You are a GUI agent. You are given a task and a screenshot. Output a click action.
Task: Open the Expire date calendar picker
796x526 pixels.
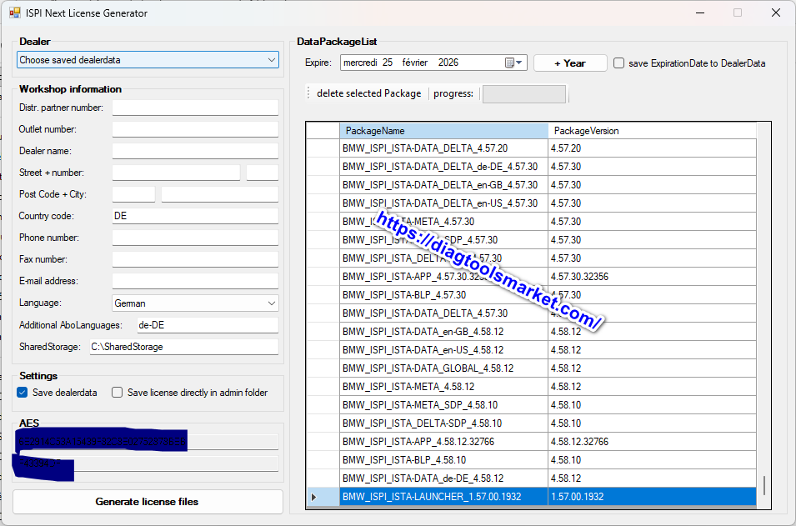(x=514, y=63)
